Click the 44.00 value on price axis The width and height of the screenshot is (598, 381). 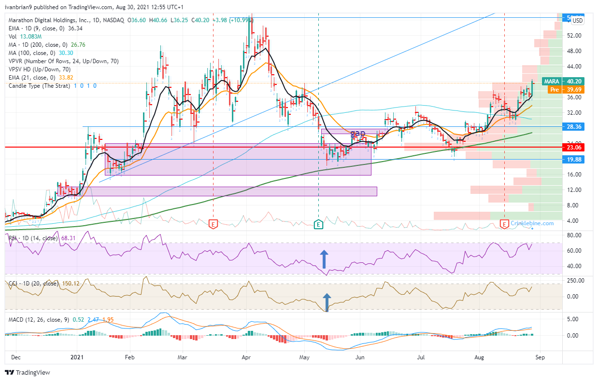(574, 67)
